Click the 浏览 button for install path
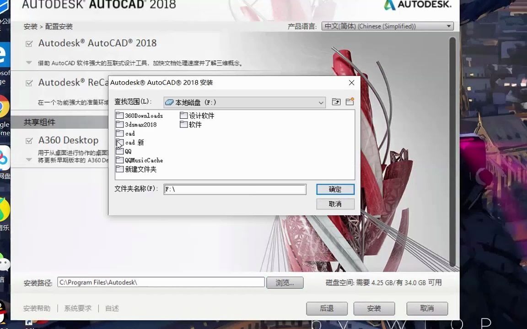 coord(285,282)
